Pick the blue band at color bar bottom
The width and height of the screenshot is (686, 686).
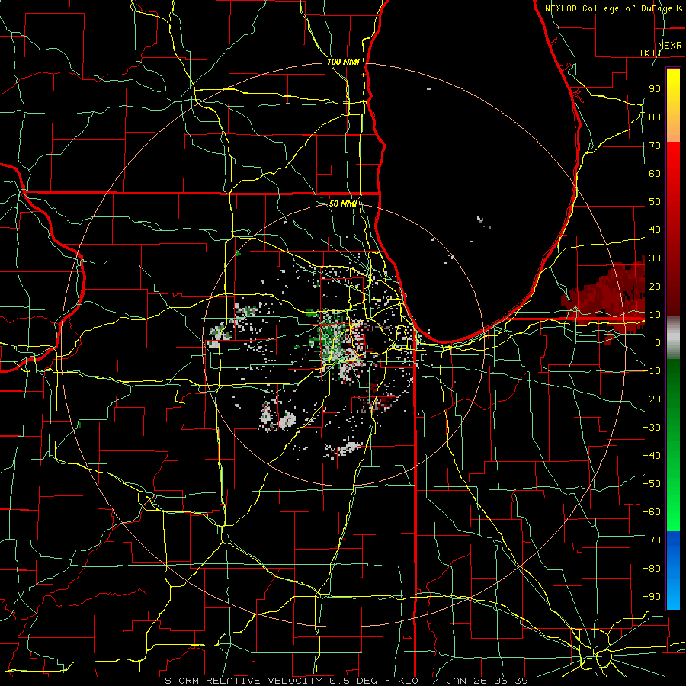[673, 569]
